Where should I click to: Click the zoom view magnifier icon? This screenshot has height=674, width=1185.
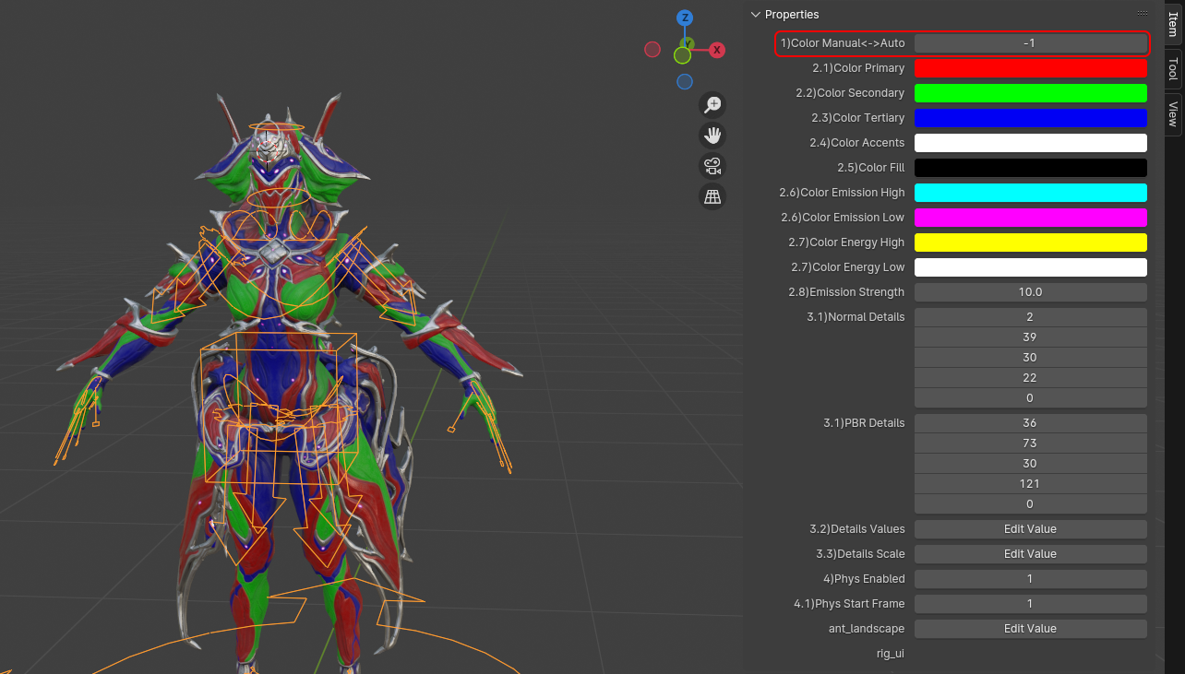(712, 105)
